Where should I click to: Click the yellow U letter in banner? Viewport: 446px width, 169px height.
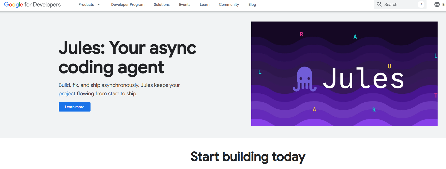coord(389,66)
